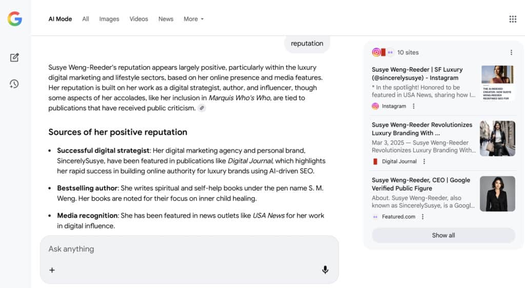Select the News tab
This screenshot has height=288, width=525.
tap(166, 19)
